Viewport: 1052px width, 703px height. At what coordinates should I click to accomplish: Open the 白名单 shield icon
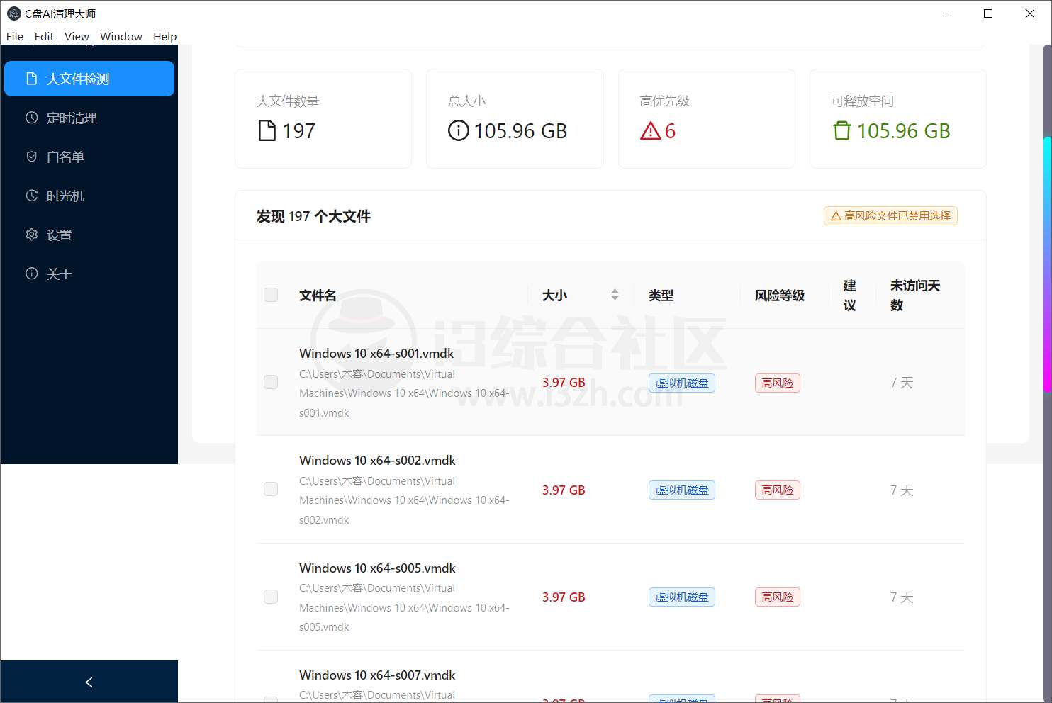point(30,157)
